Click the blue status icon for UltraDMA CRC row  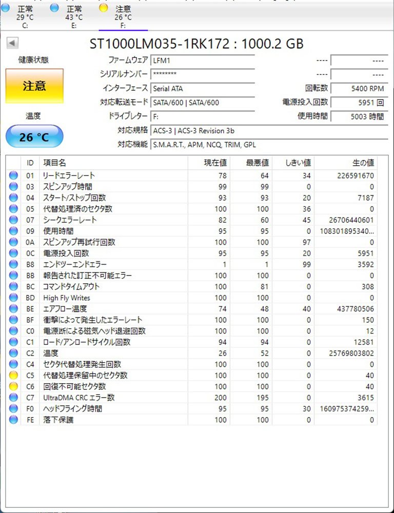click(x=13, y=398)
